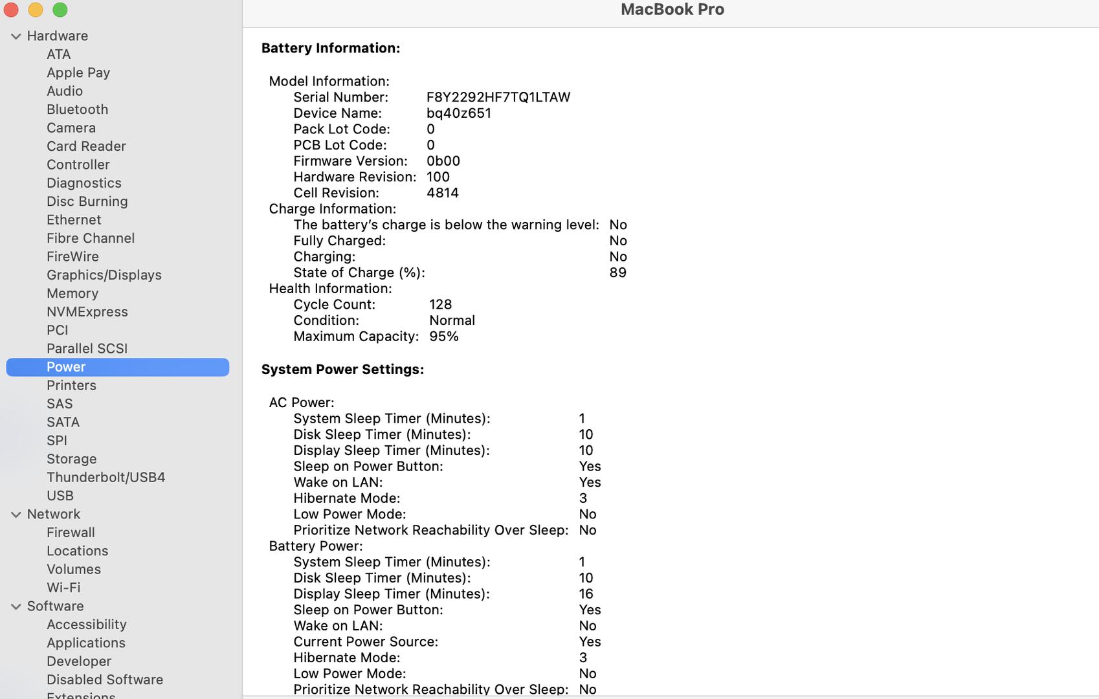The image size is (1099, 699).
Task: Click the Condition value Normal
Action: pos(452,320)
